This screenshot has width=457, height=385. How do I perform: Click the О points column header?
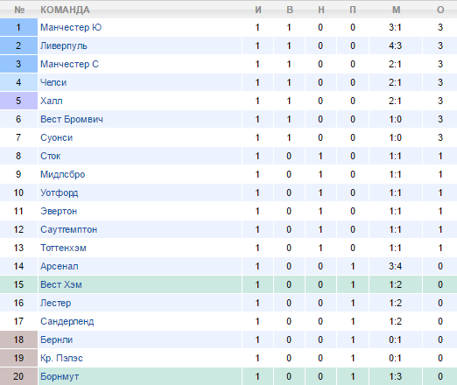pos(440,10)
